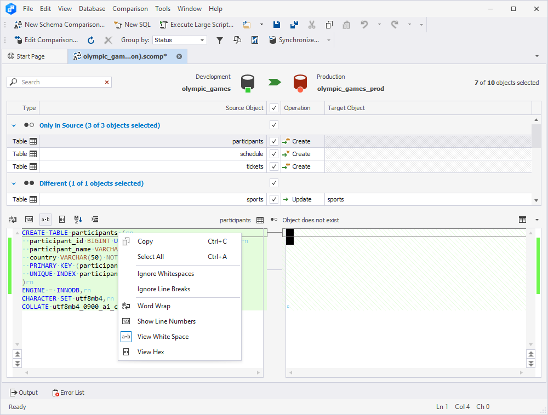Open the diff view options dropdown arrow

pyautogui.click(x=537, y=220)
